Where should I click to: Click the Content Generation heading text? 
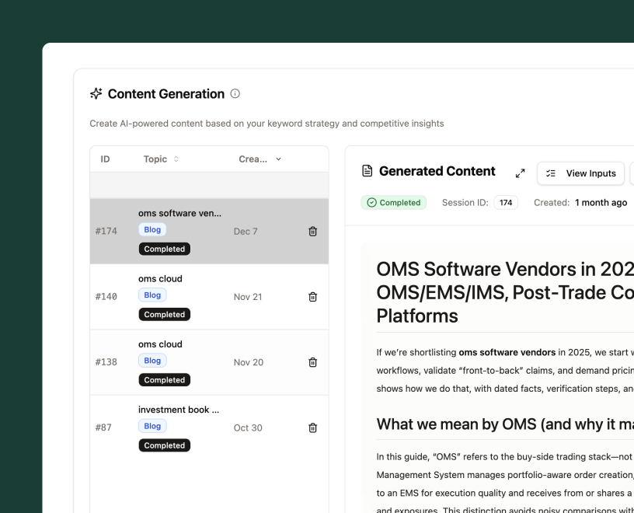[165, 94]
